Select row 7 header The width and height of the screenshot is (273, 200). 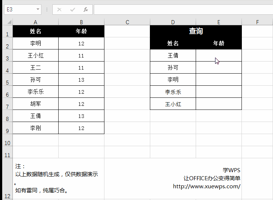(7, 104)
